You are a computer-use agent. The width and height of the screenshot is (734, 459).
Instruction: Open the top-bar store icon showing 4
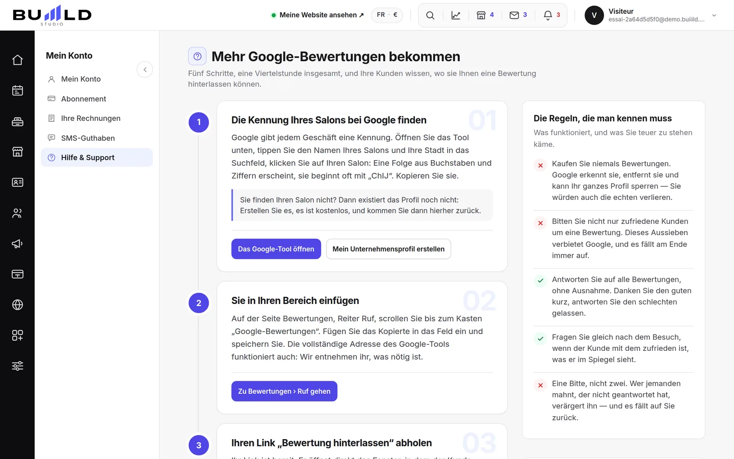(x=485, y=15)
